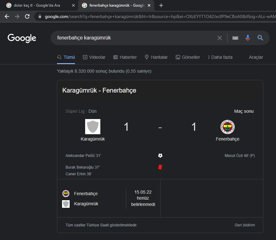The height and width of the screenshot is (240, 276).
Task: Click small Karagümrük shield in upcoming match
Action: point(66,204)
